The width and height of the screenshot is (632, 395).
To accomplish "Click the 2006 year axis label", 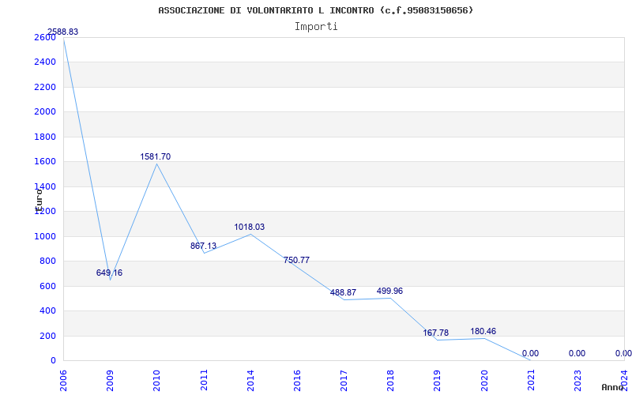I will pos(63,379).
